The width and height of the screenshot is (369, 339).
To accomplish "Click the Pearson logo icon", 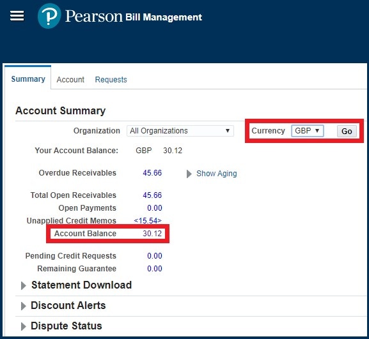I will [49, 16].
